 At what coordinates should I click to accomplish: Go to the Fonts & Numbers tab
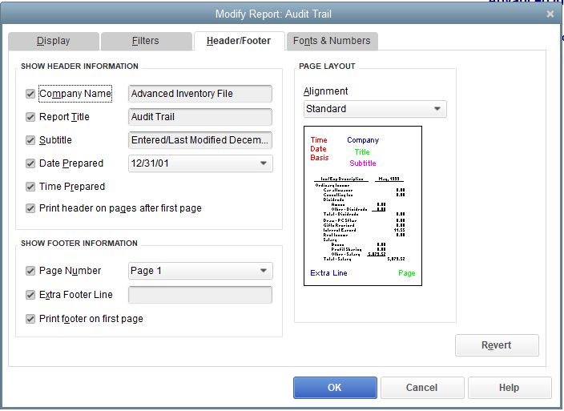[x=332, y=41]
